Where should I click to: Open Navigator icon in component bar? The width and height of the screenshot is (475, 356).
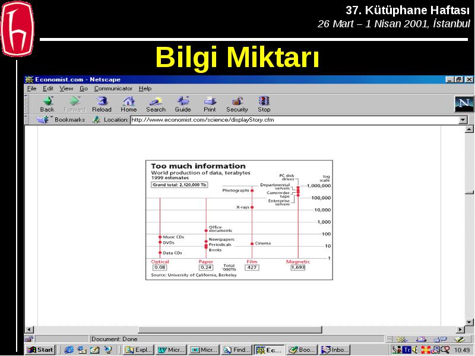[x=402, y=339]
